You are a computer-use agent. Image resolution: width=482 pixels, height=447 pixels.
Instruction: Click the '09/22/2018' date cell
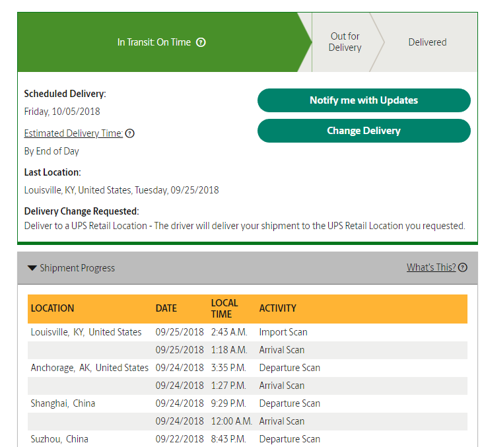pos(180,439)
